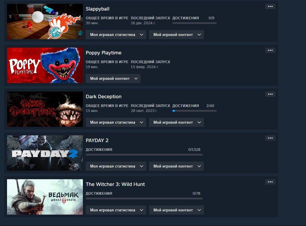This screenshot has height=226, width=306.
Task: Expand 'Моя игровая статистика' for Slappyball
Action: pos(116,35)
